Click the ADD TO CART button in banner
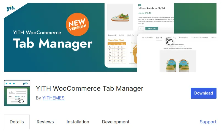Screen dimensions: 222x133 tap(152, 28)
